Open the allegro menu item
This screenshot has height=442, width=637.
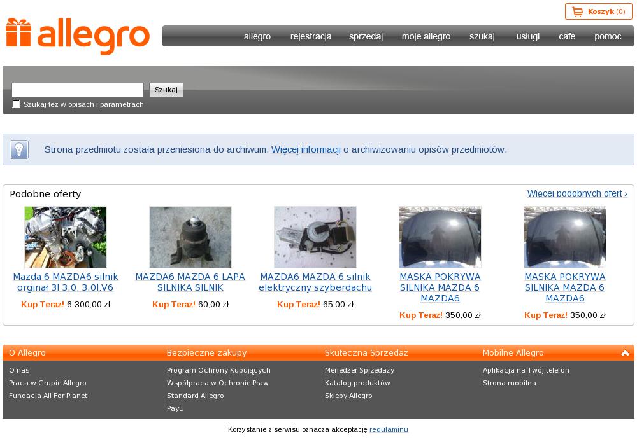pos(257,36)
